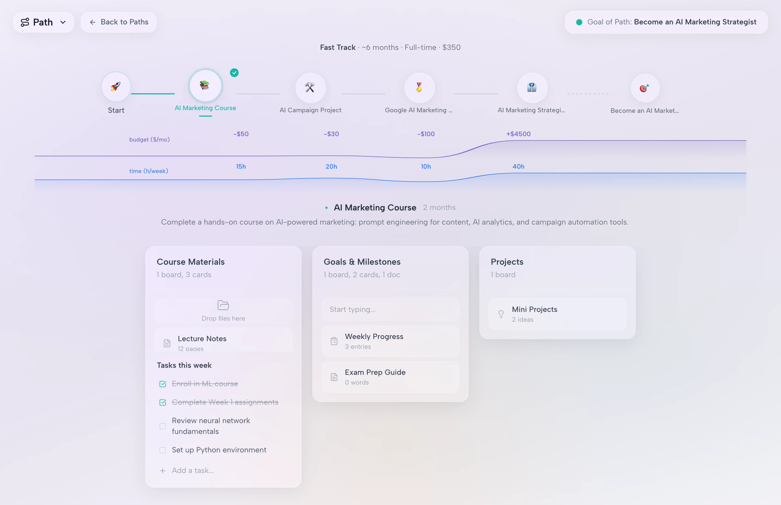Click the 15h time value
Viewport: 781px width, 505px height.
pos(241,167)
